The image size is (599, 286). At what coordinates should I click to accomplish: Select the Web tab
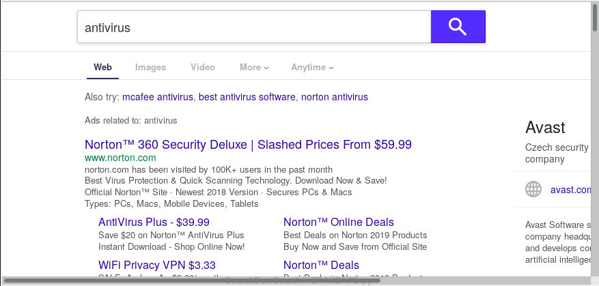(102, 67)
